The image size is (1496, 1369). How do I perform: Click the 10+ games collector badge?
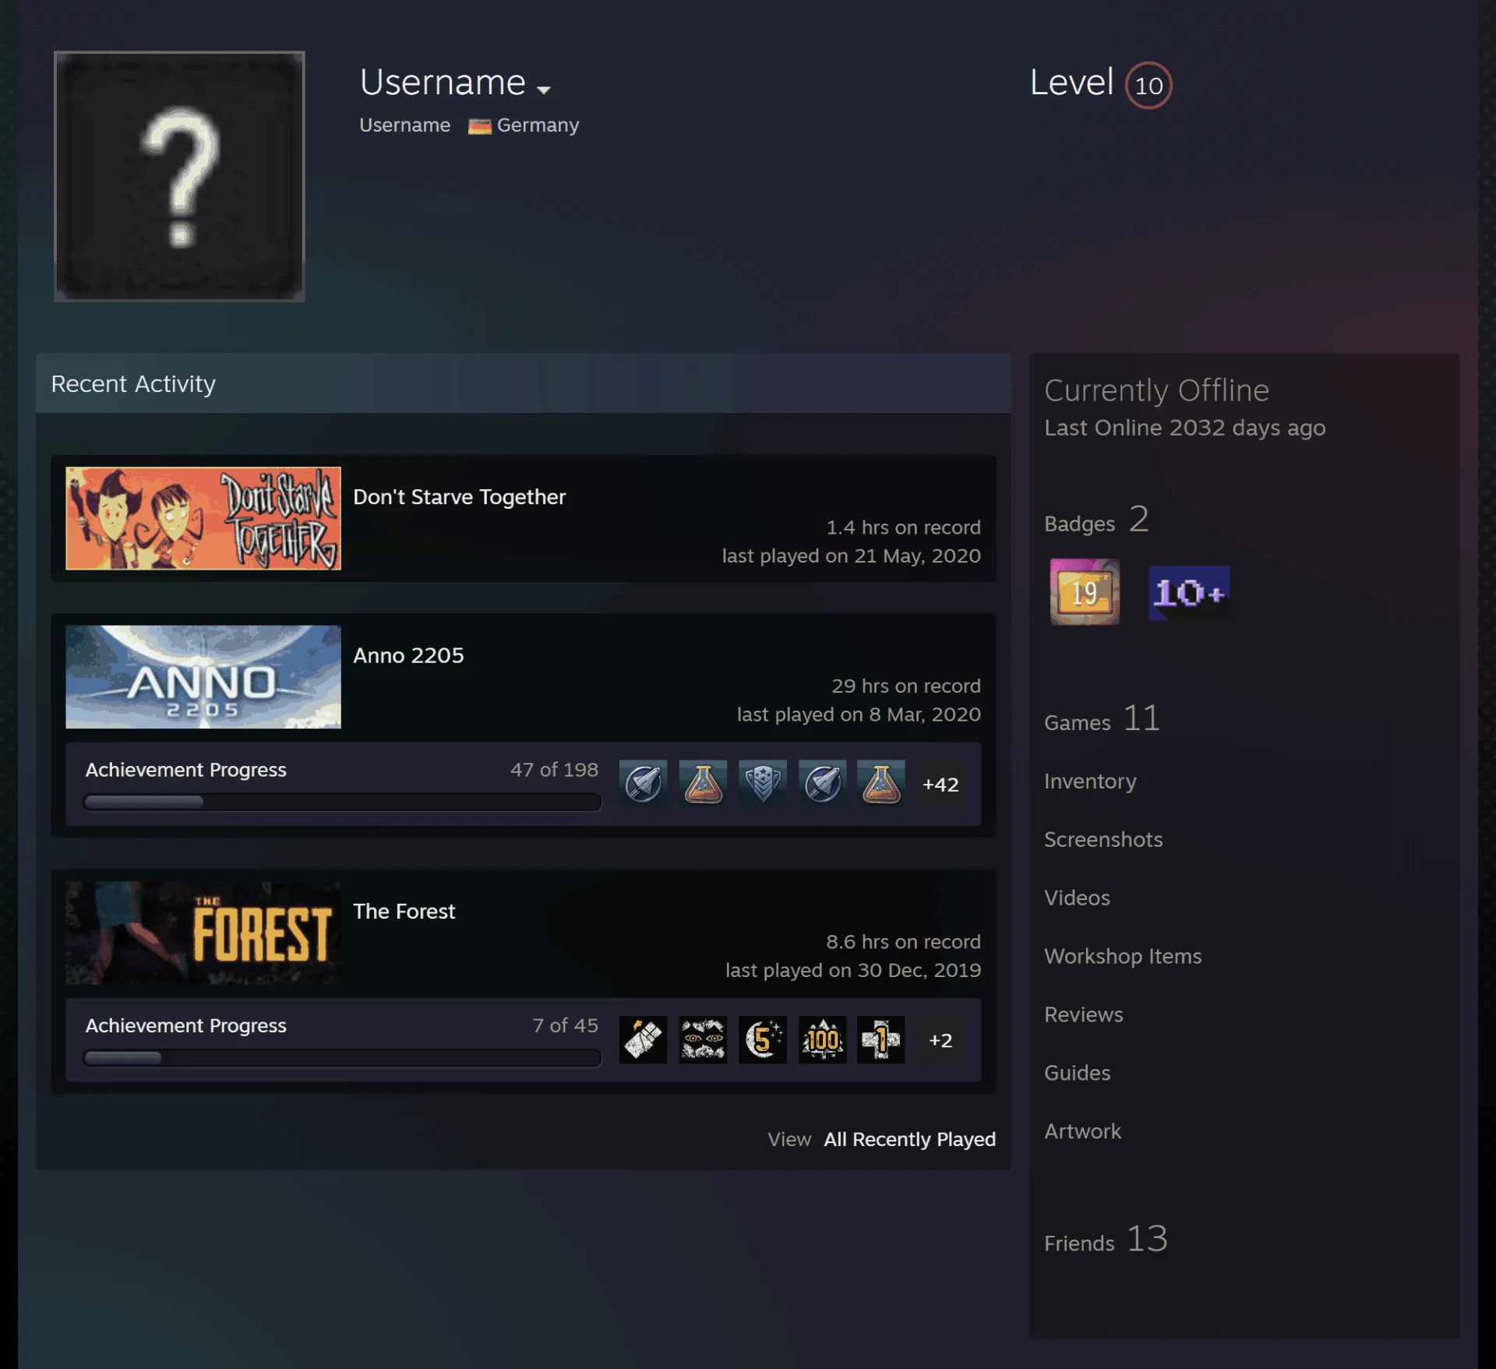pos(1189,593)
